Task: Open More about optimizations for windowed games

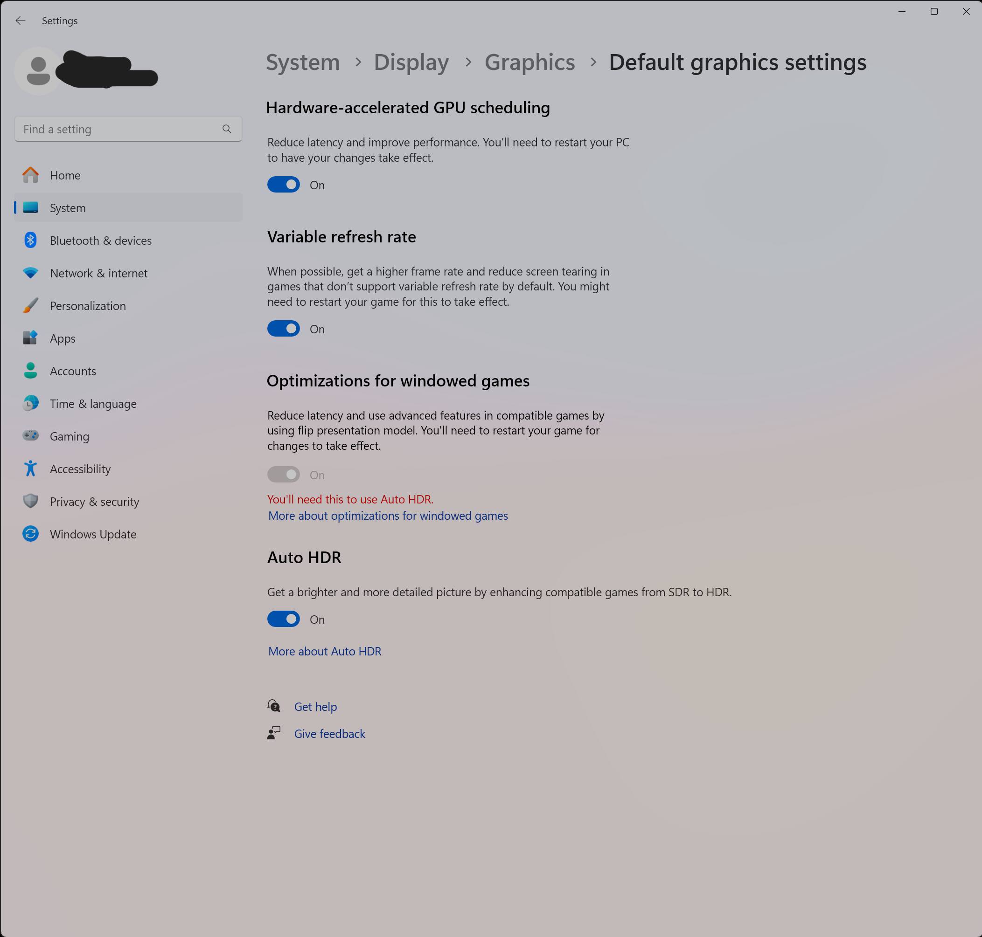Action: [388, 516]
